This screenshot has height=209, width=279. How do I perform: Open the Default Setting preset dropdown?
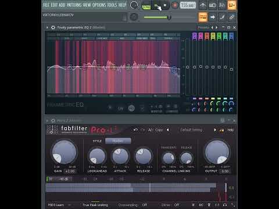click(191, 130)
